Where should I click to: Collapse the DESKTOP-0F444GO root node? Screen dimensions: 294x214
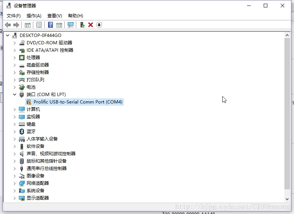click(8, 35)
